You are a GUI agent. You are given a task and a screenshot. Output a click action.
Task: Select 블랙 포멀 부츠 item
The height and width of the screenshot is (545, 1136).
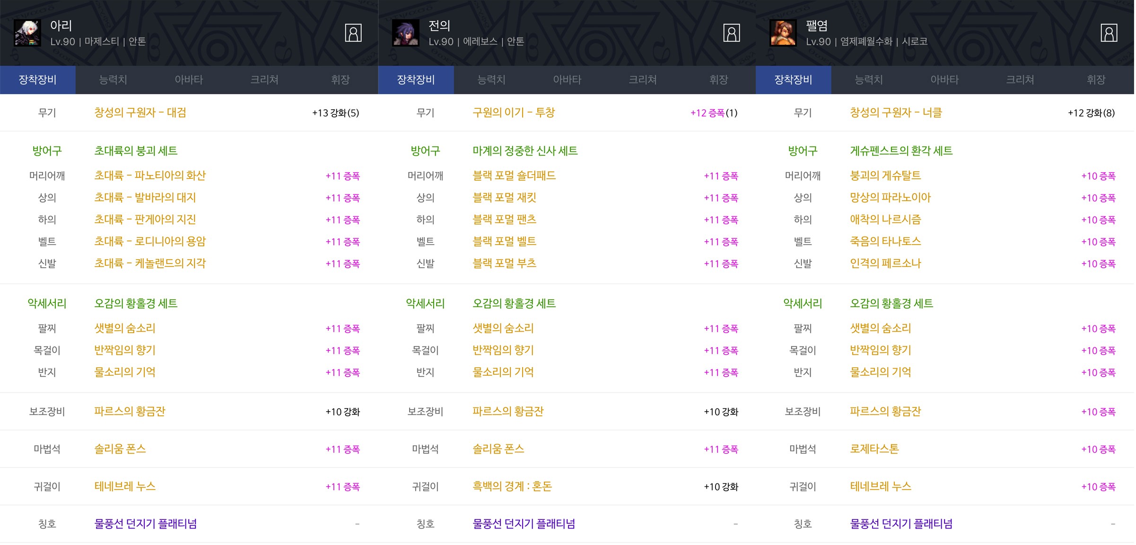[x=504, y=264]
